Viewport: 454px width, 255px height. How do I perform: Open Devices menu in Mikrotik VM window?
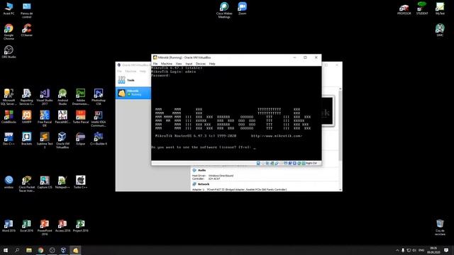[201, 64]
